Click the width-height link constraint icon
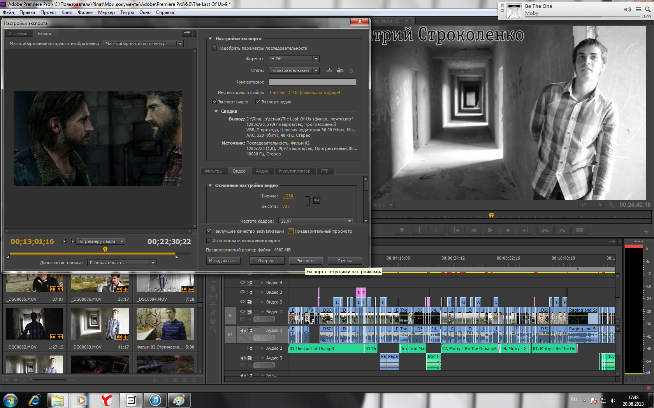Image resolution: width=654 pixels, height=408 pixels. [x=317, y=200]
